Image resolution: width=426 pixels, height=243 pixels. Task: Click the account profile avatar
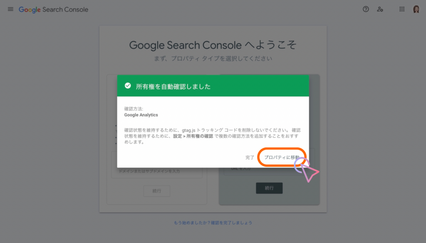pyautogui.click(x=416, y=9)
